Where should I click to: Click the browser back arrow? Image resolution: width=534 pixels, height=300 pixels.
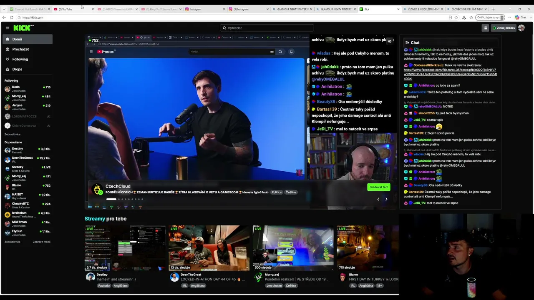pos(4,17)
